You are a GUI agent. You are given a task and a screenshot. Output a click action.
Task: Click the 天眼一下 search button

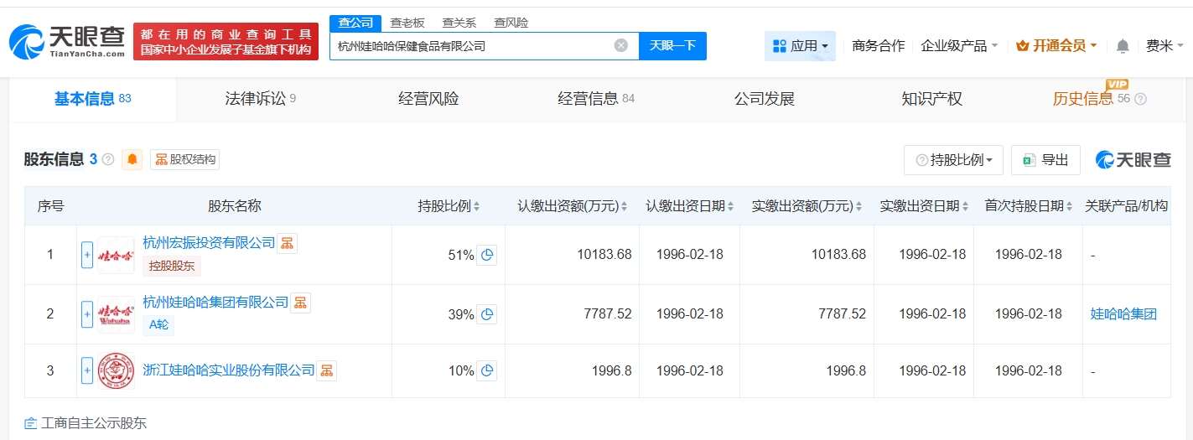click(x=672, y=45)
